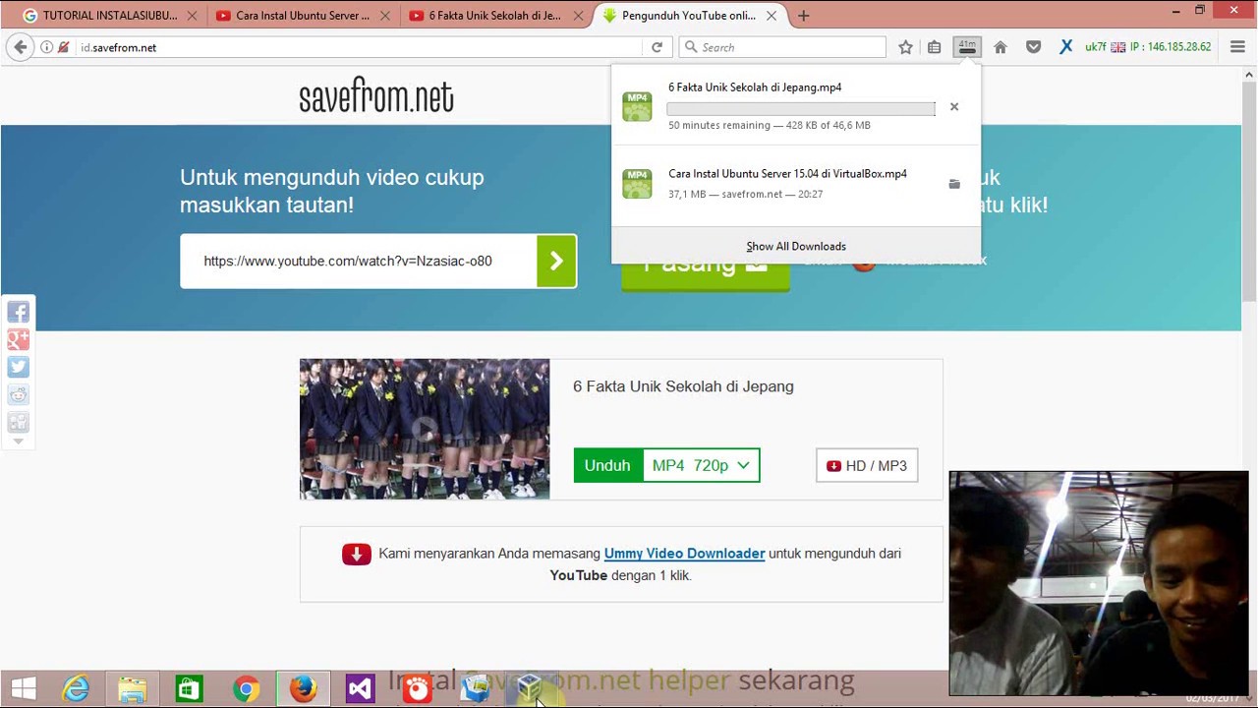
Task: Share page on Facebook sidebar icon
Action: point(18,313)
